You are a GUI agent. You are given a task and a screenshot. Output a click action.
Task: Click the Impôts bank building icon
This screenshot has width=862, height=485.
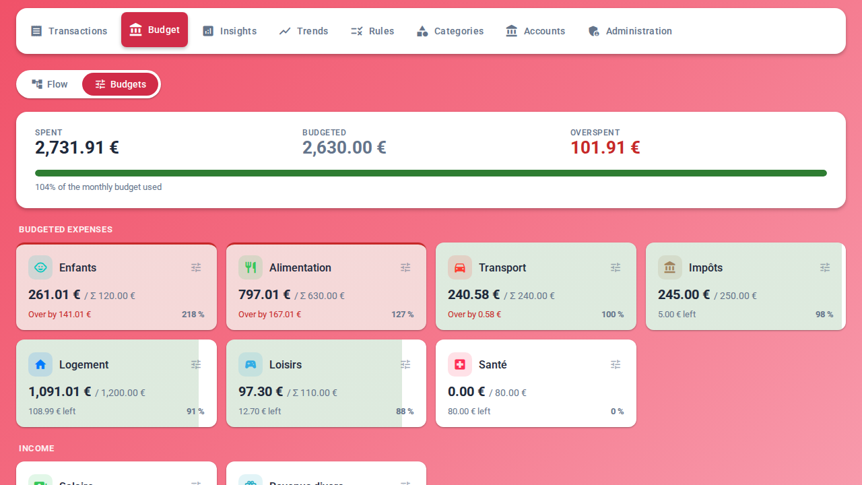click(670, 267)
